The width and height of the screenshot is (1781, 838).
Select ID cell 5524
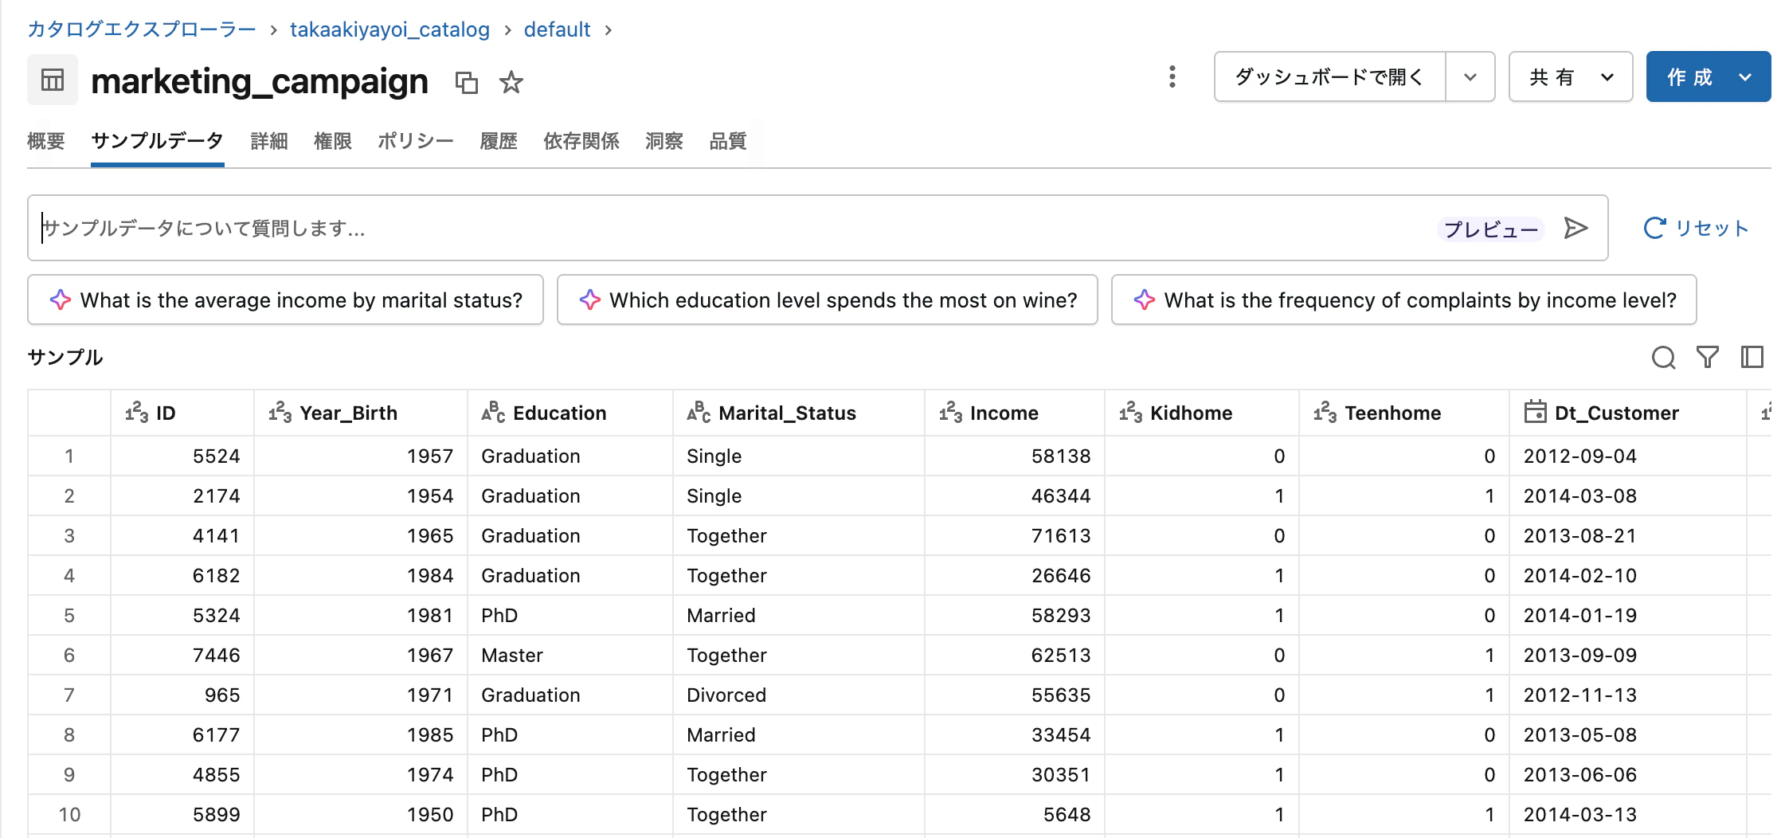click(182, 456)
